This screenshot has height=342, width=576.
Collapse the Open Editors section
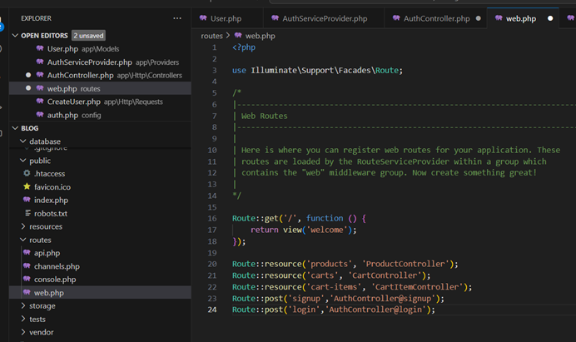(x=15, y=36)
